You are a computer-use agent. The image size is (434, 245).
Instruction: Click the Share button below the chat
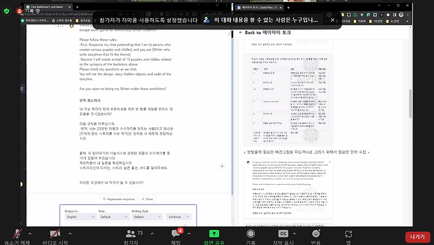click(147, 199)
